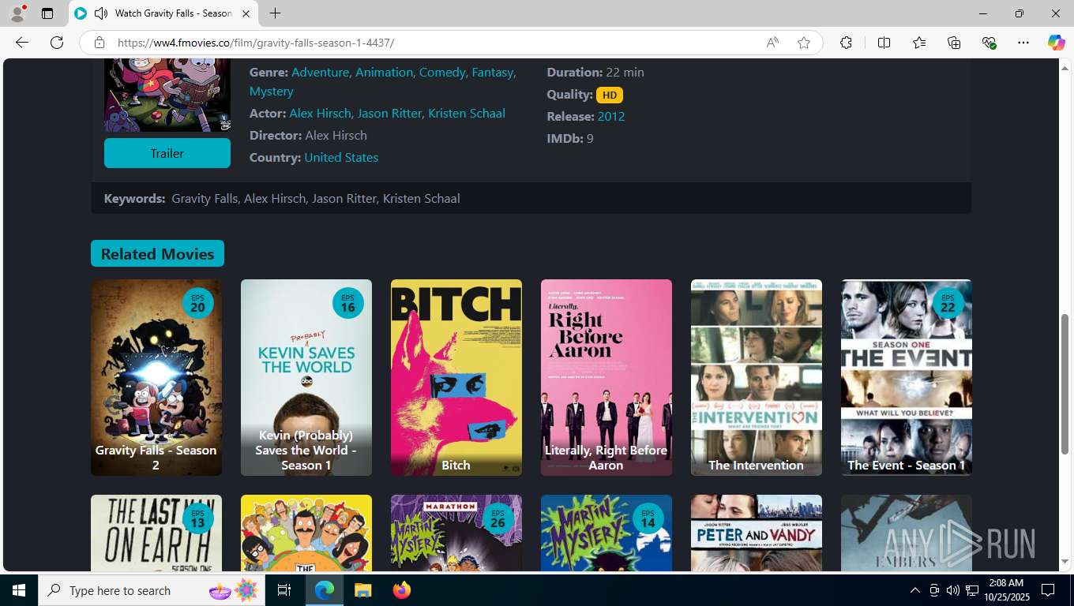Image resolution: width=1074 pixels, height=606 pixels.
Task: Open the Mystery genre link
Action: tap(272, 91)
